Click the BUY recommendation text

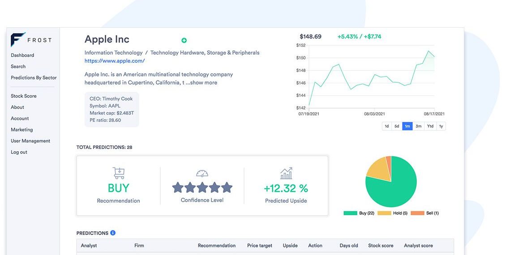click(x=118, y=188)
